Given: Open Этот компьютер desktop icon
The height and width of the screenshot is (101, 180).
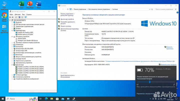Looking at the screenshot, I should (4, 5).
